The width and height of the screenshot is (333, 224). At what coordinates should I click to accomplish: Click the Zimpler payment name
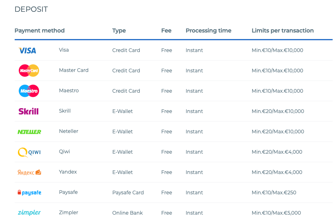pos(68,213)
